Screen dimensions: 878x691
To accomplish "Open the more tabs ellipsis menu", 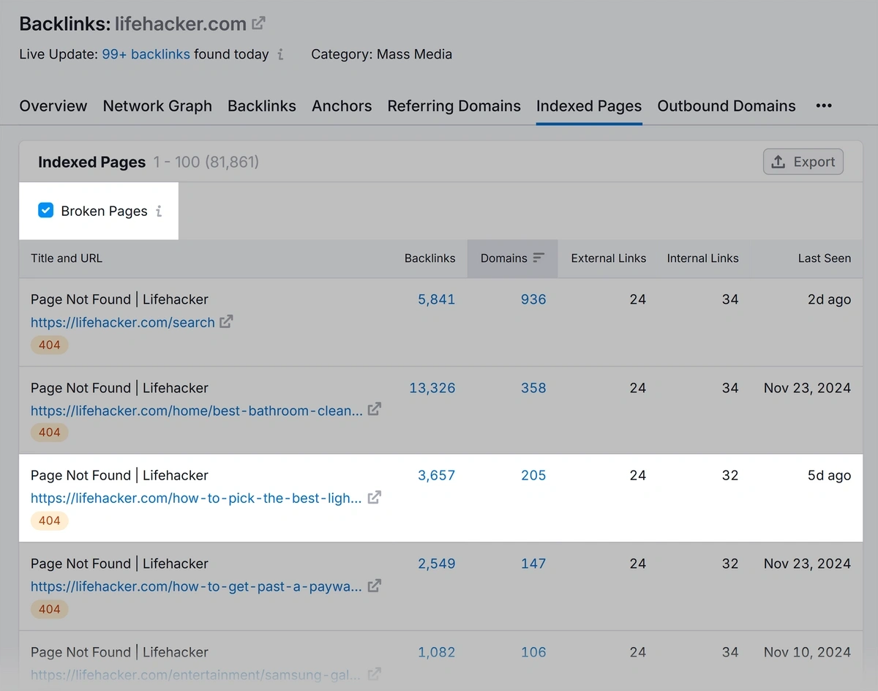I will pyautogui.click(x=824, y=106).
